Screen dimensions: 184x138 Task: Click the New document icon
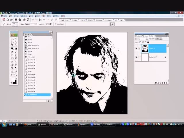pos(8,20)
